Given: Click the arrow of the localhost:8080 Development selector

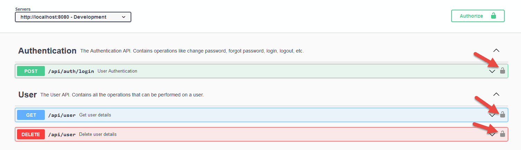Looking at the screenshot, I should pos(124,17).
